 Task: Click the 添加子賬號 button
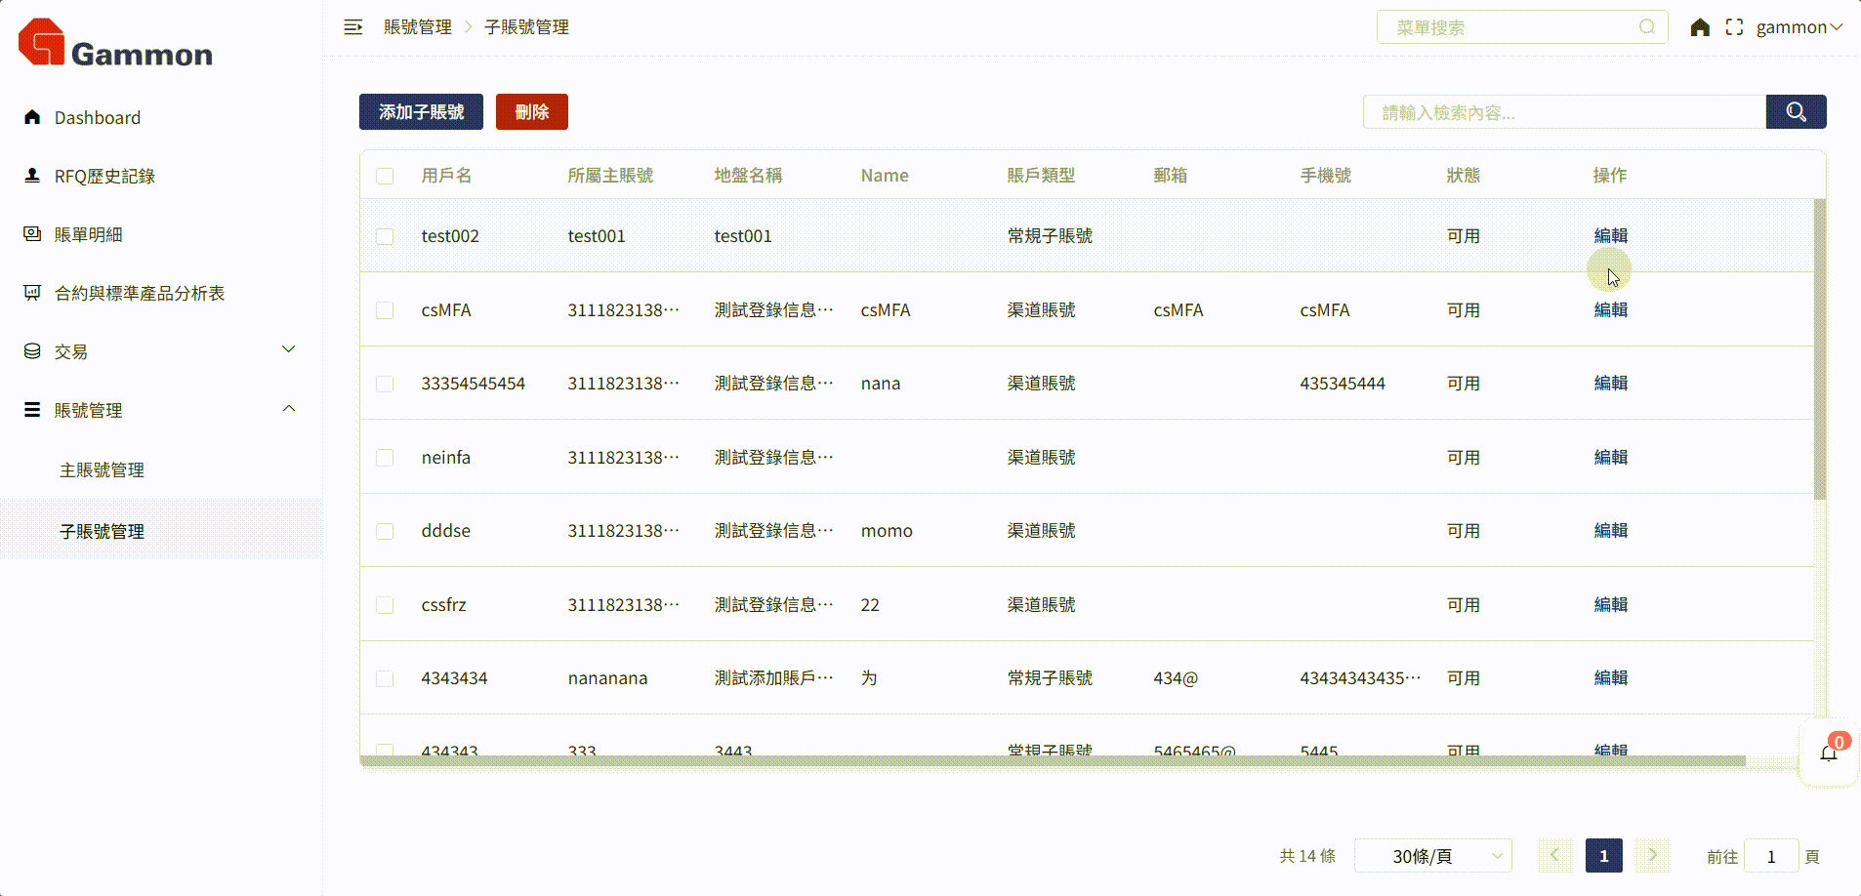pyautogui.click(x=421, y=112)
